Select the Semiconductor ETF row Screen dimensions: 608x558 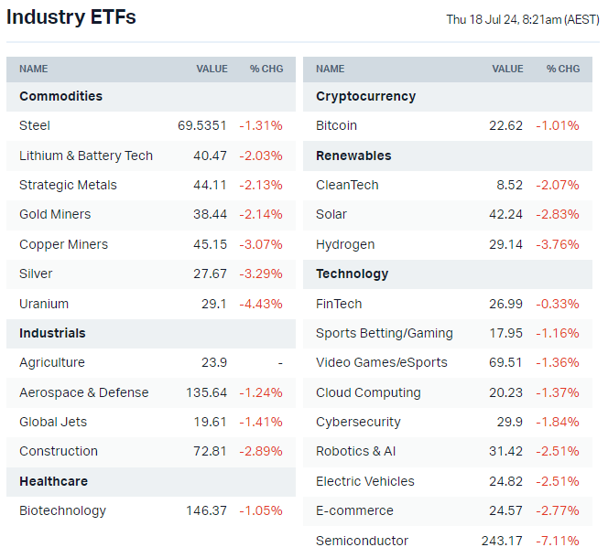(362, 541)
